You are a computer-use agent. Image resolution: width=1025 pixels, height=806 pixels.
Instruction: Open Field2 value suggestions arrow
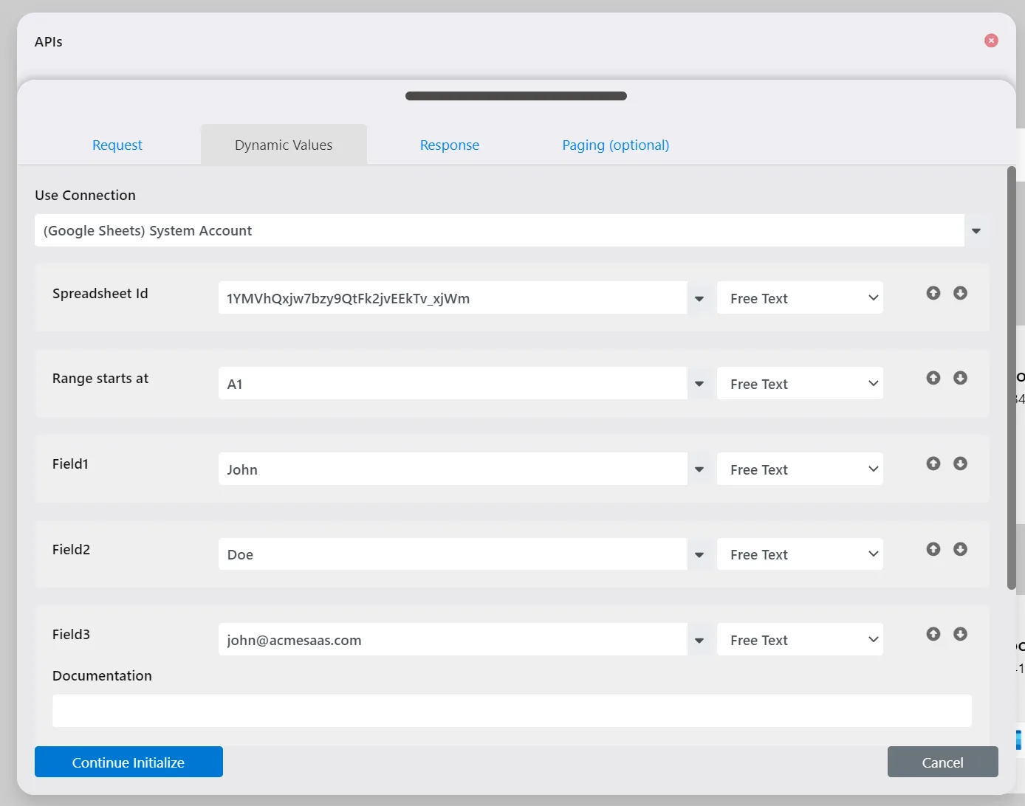click(699, 555)
